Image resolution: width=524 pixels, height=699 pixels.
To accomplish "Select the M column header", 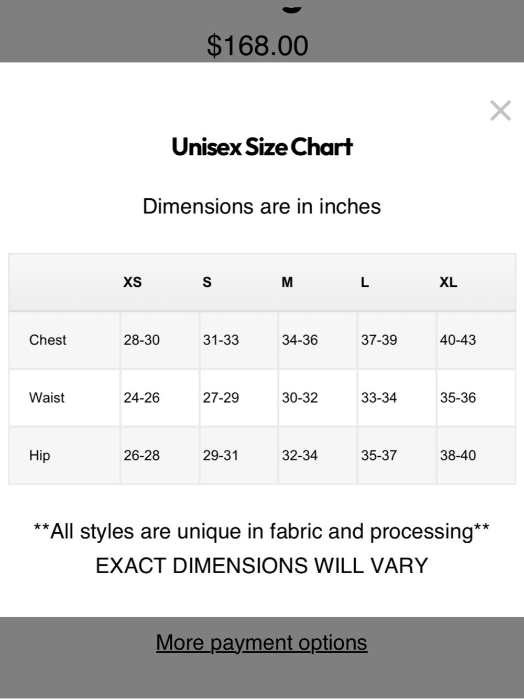I will 287,282.
